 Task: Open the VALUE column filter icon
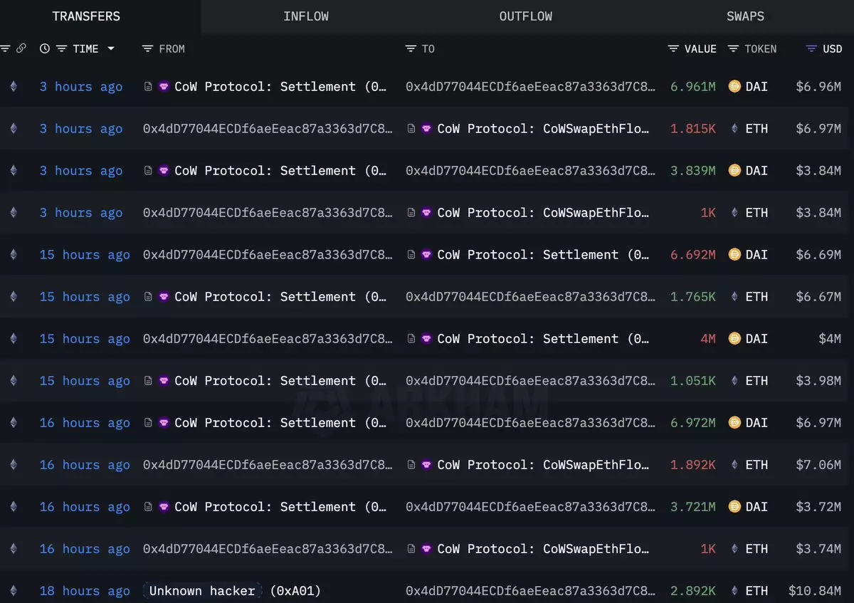tap(673, 48)
